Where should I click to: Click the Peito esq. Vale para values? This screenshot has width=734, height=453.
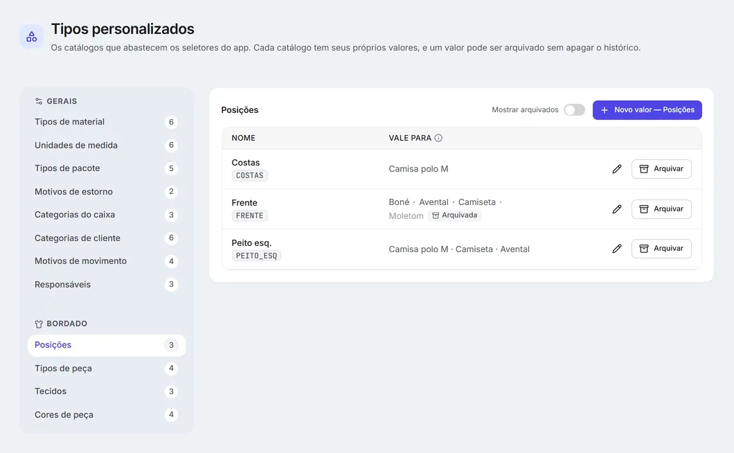pos(458,249)
